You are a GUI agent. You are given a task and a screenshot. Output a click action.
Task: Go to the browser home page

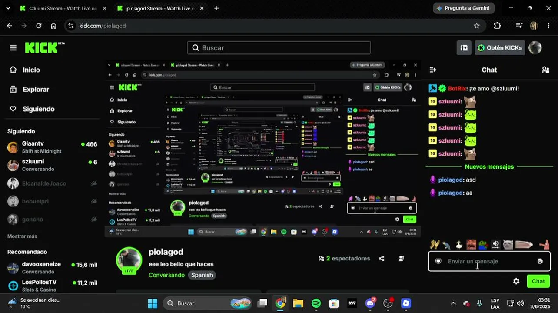53,26
